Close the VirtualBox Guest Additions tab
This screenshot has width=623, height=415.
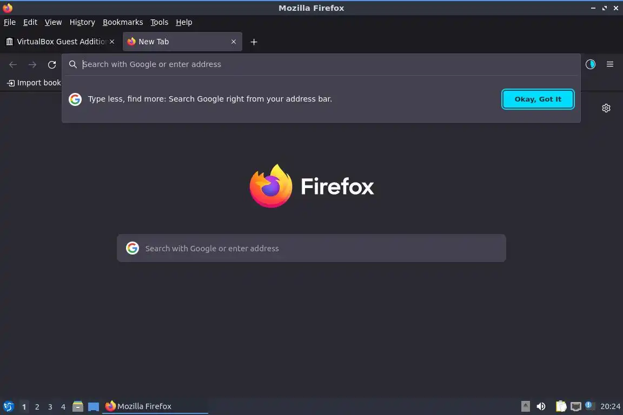pyautogui.click(x=112, y=42)
